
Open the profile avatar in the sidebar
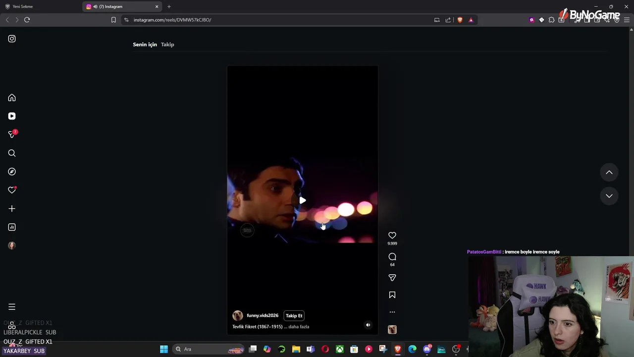coord(12,245)
